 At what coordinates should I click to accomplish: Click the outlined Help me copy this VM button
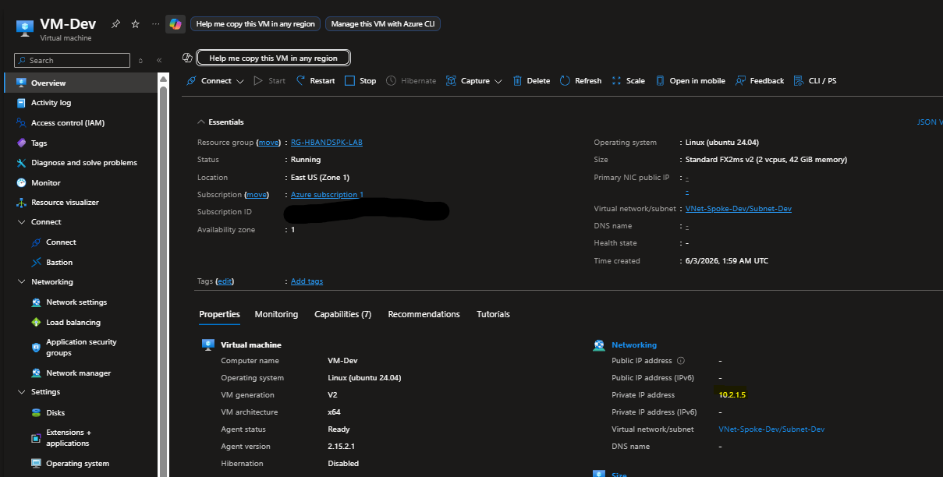[273, 58]
